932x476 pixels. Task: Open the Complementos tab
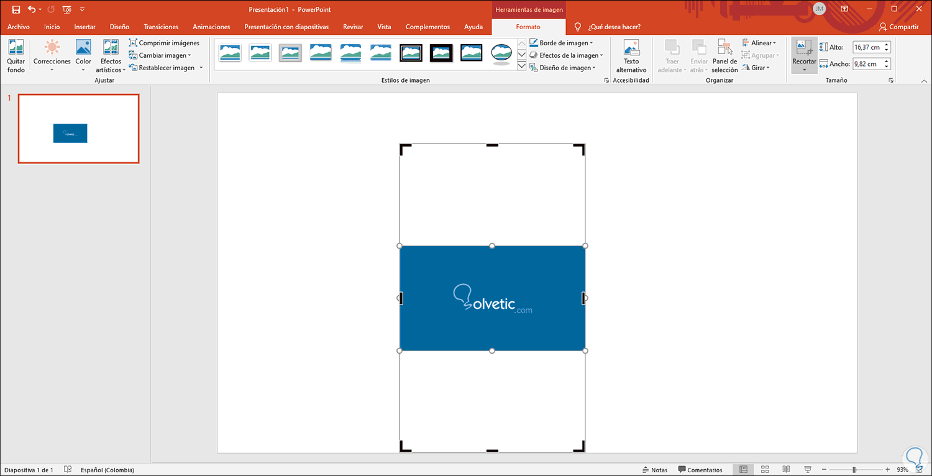coord(427,27)
